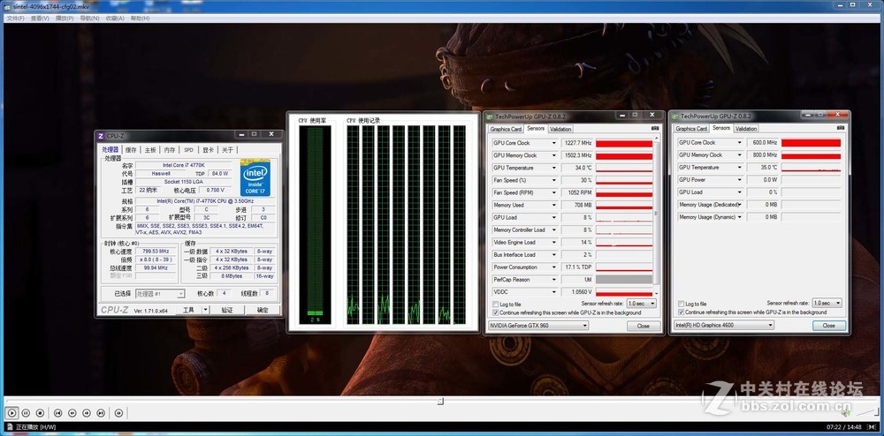Open Validation tab in HD Graphics 4600 GPU-Z
This screenshot has width=884, height=436.
point(746,129)
